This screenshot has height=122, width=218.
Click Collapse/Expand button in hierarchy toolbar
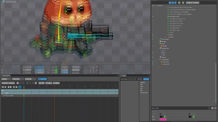[x=192, y=3]
